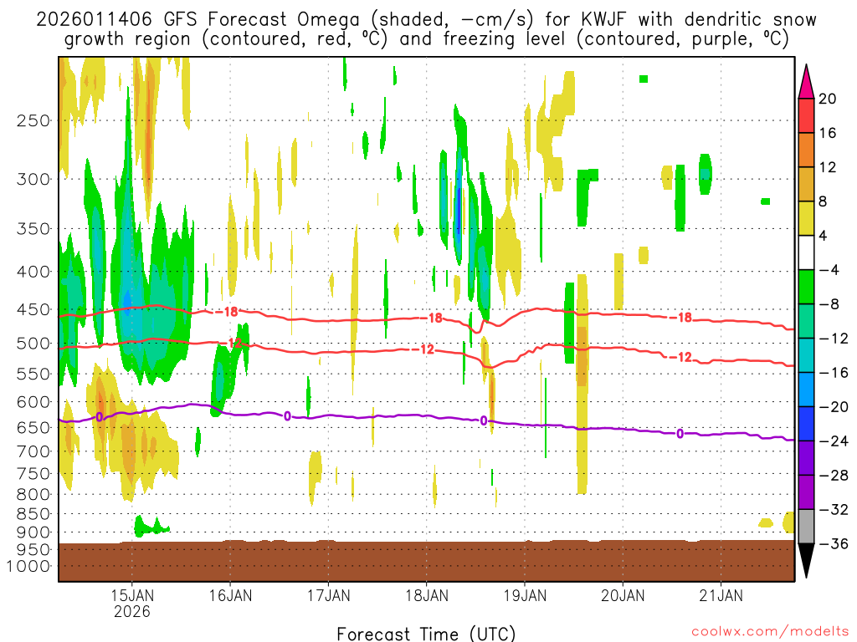857x642 pixels.
Task: Click the 20 value on the color scale
Action: pos(827,99)
